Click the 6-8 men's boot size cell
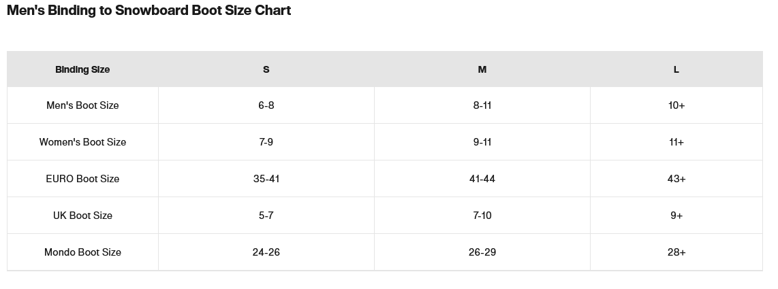Image resolution: width=778 pixels, height=289 pixels. click(266, 105)
